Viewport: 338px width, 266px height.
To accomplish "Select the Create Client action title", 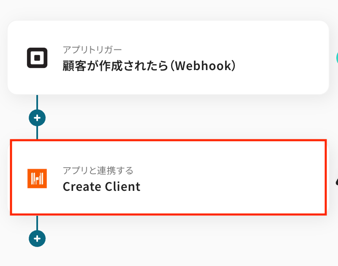I will click(101, 186).
